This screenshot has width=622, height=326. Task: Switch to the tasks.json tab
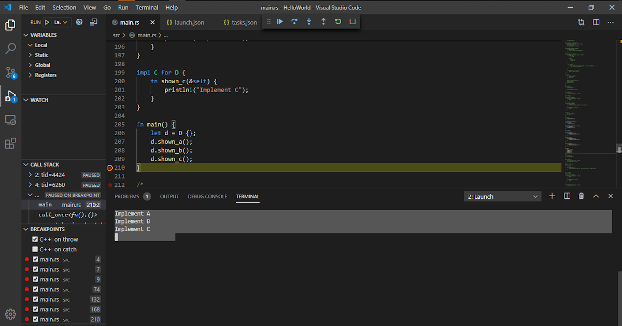point(239,22)
